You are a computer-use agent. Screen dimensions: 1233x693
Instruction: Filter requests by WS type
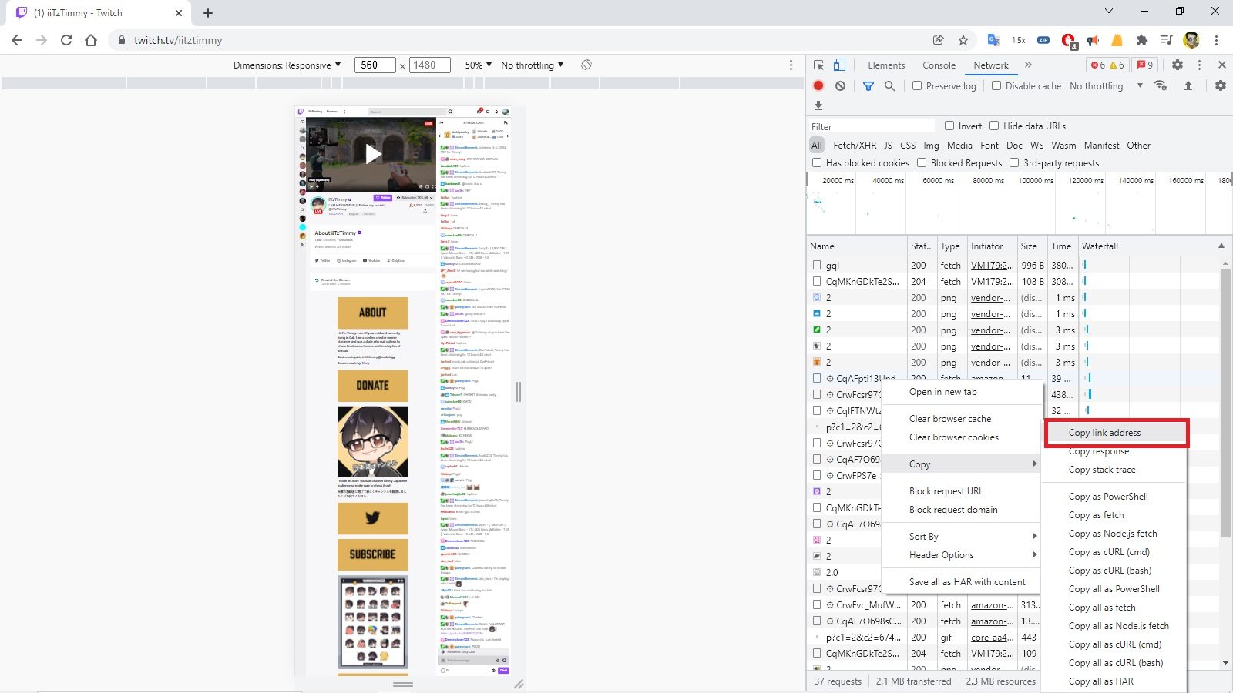(1036, 145)
